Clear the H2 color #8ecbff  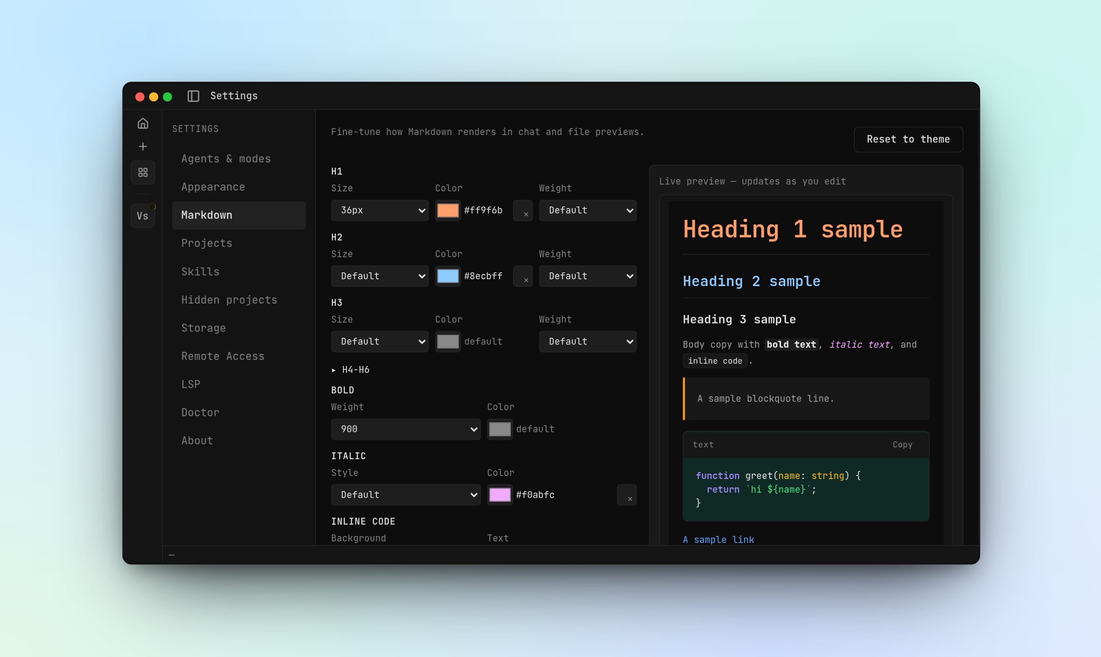(x=523, y=276)
